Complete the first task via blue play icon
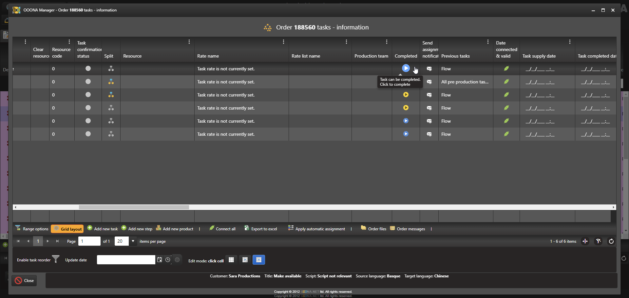Image resolution: width=629 pixels, height=298 pixels. pyautogui.click(x=406, y=68)
